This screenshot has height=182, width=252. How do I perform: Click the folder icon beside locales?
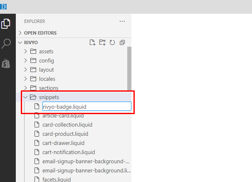click(x=33, y=79)
